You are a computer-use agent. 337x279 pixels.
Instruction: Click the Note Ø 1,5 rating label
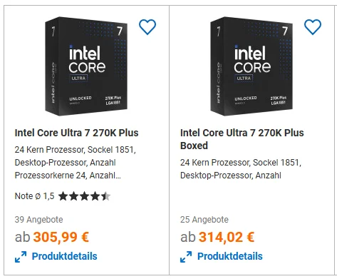34,196
